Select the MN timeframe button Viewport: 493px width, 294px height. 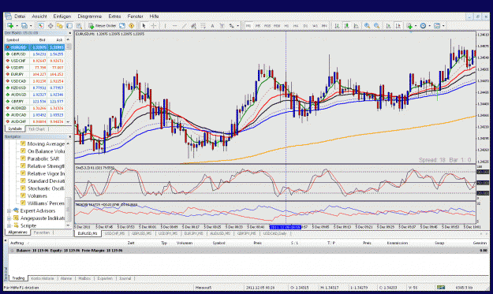[x=324, y=26]
